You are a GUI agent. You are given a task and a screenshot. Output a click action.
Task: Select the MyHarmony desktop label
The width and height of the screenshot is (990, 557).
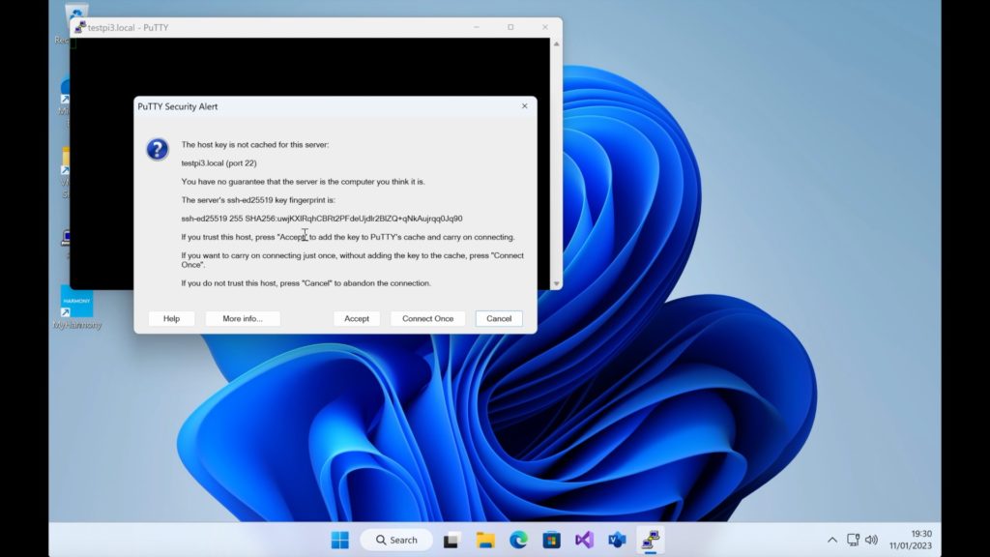(x=77, y=325)
